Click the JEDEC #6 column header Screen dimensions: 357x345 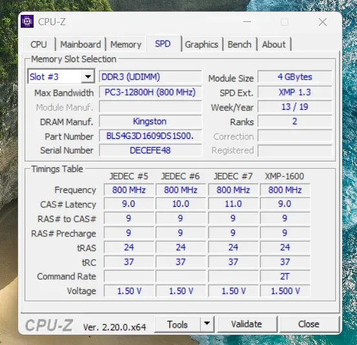pos(180,176)
